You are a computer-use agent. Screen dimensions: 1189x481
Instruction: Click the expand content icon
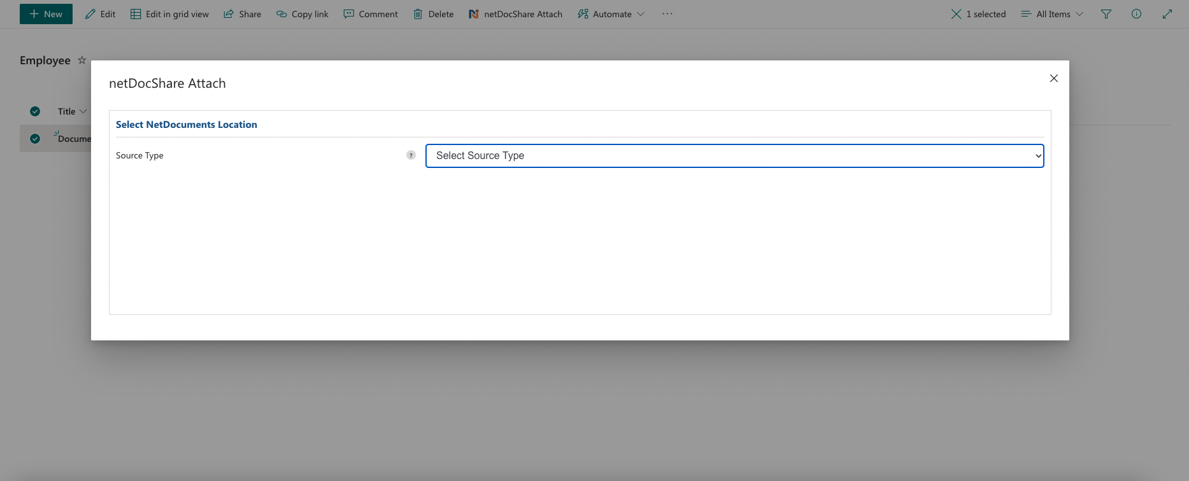(1167, 14)
